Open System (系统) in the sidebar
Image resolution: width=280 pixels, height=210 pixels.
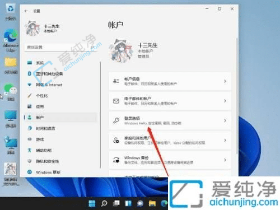click(60, 63)
